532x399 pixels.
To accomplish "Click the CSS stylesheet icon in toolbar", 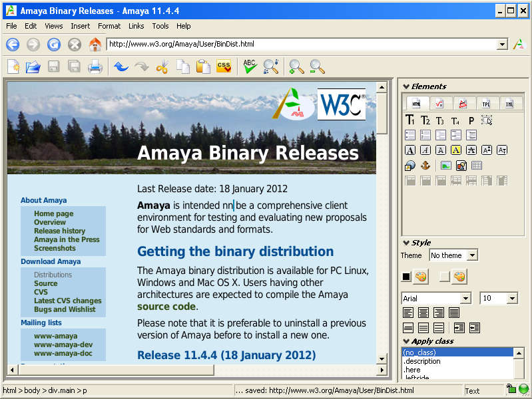I will point(224,66).
